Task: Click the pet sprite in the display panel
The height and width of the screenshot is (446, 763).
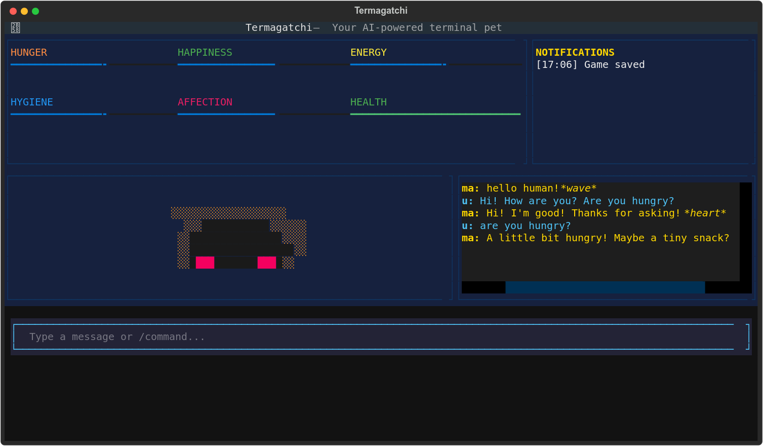Action: (x=238, y=238)
